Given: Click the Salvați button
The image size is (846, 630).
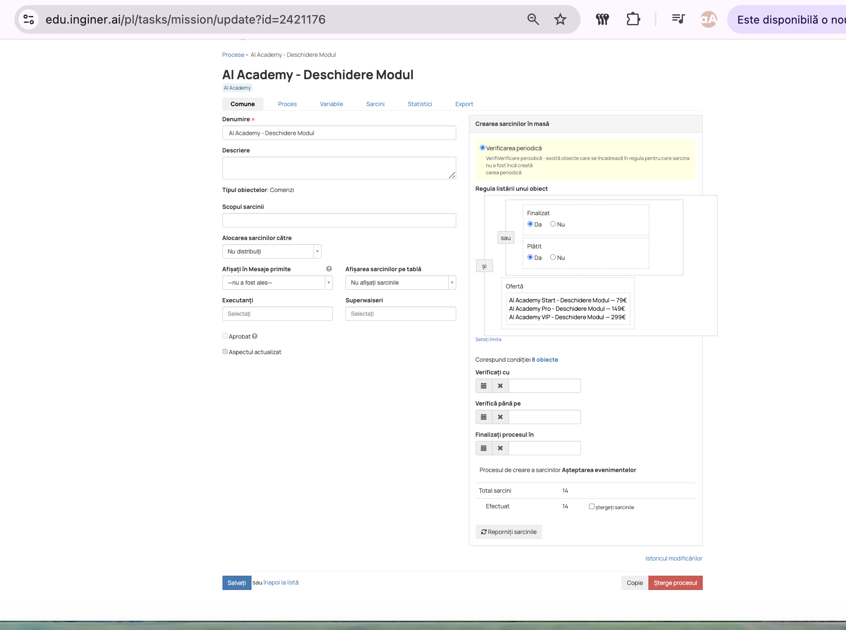Looking at the screenshot, I should pos(237,583).
